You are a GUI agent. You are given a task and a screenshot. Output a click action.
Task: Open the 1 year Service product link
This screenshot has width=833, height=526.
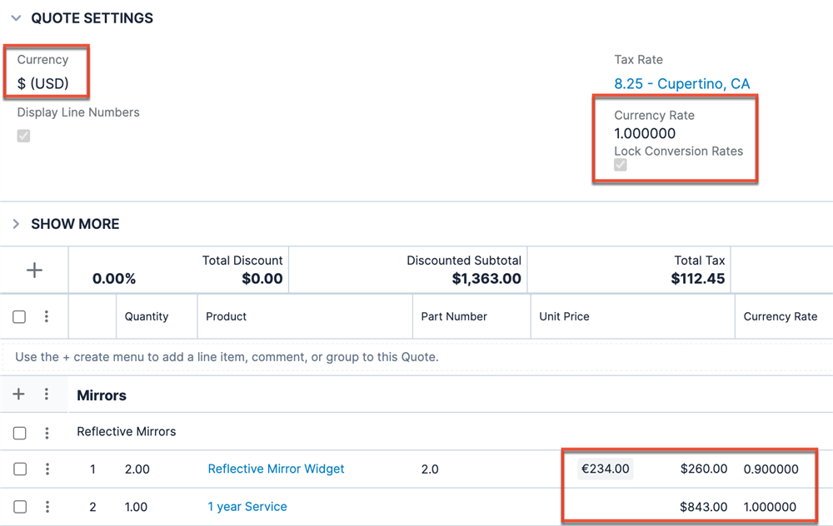(x=247, y=506)
